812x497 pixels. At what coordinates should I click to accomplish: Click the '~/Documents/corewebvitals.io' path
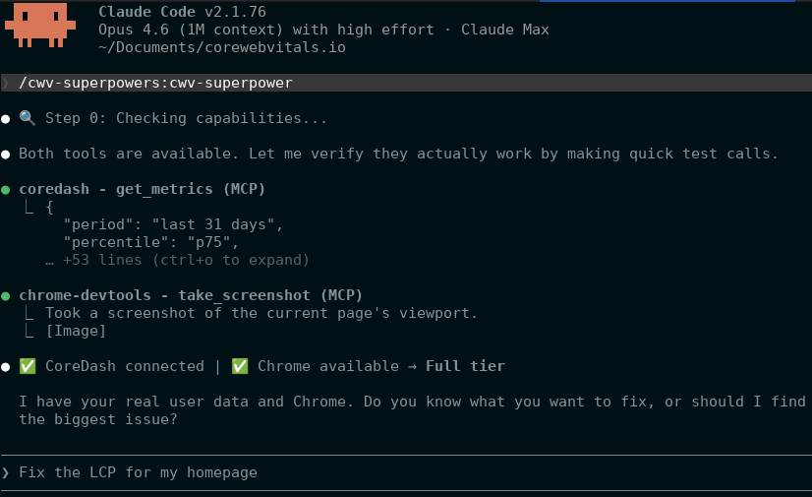(x=222, y=47)
